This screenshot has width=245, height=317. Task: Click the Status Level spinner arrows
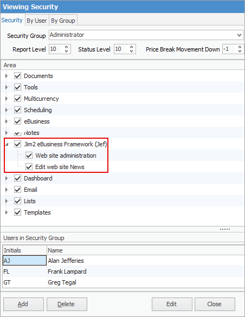[x=131, y=49]
